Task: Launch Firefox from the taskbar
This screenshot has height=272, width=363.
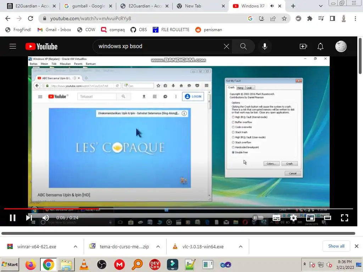Action: (x=30, y=265)
